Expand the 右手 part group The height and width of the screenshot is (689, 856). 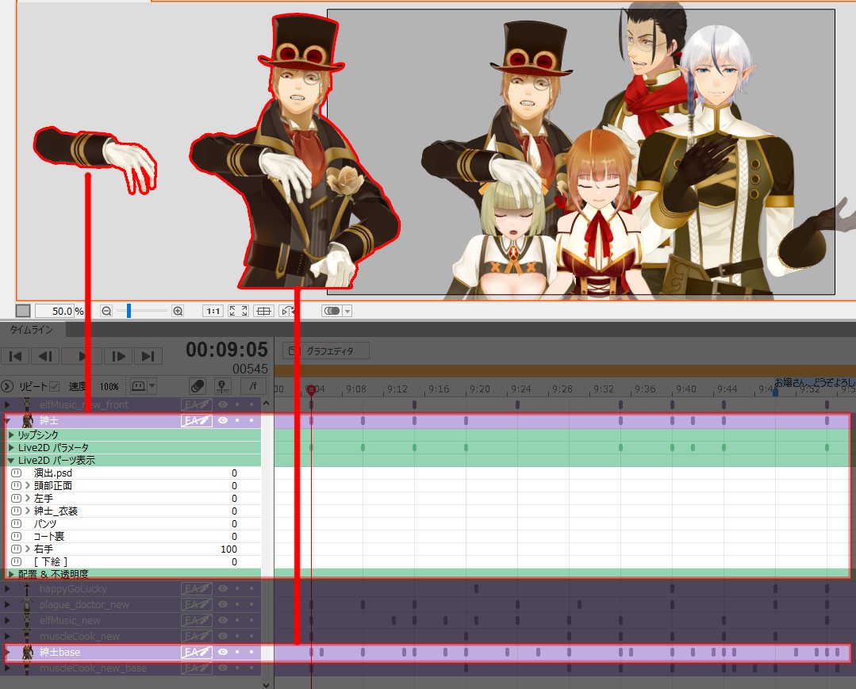pyautogui.click(x=28, y=549)
